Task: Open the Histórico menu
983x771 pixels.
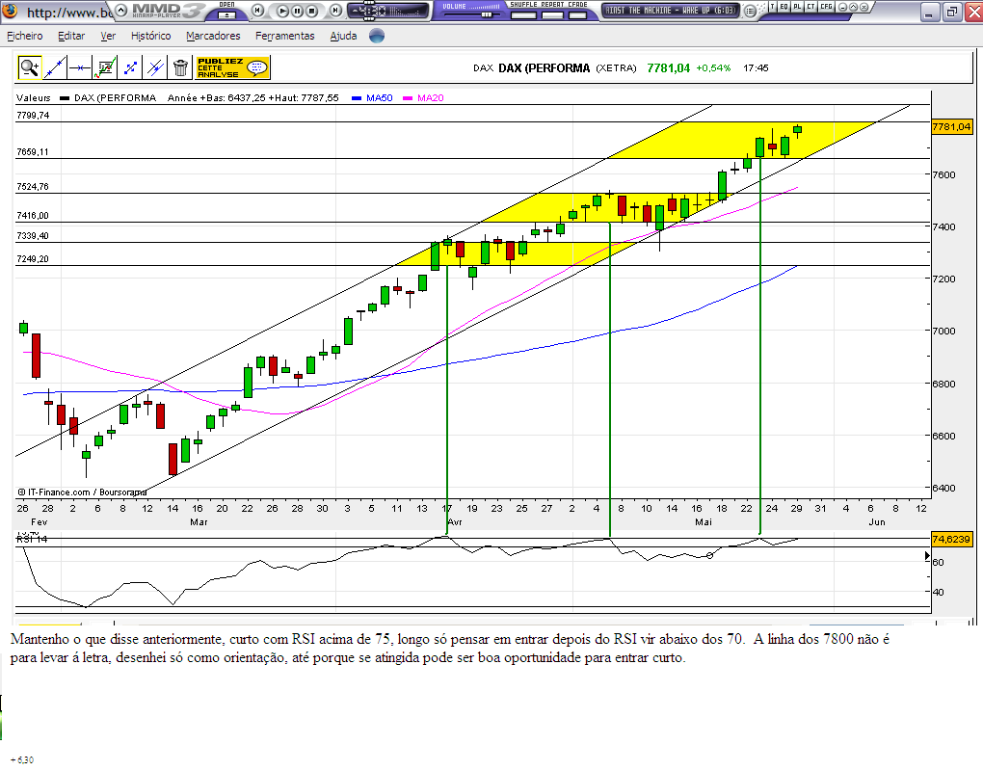Action: 151,36
